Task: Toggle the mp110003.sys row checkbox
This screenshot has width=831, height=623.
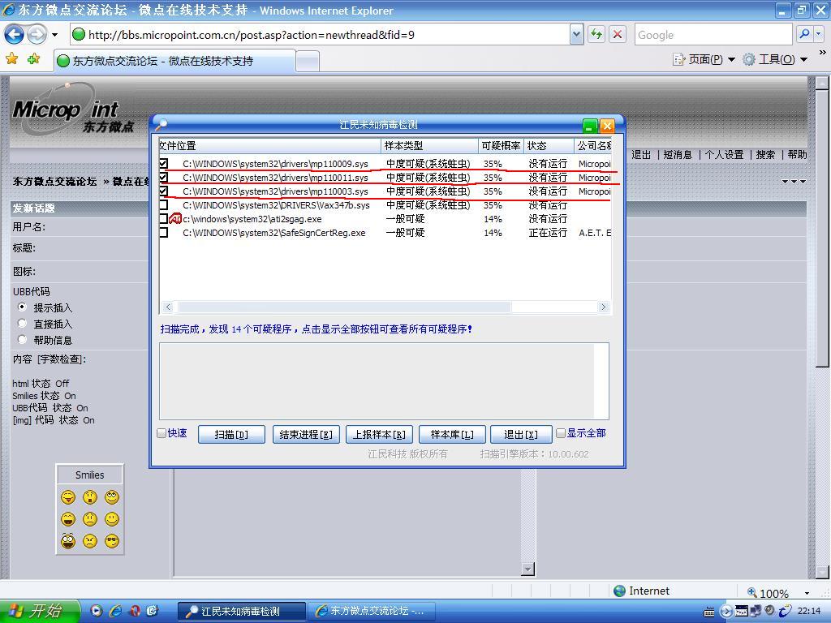Action: coord(164,191)
